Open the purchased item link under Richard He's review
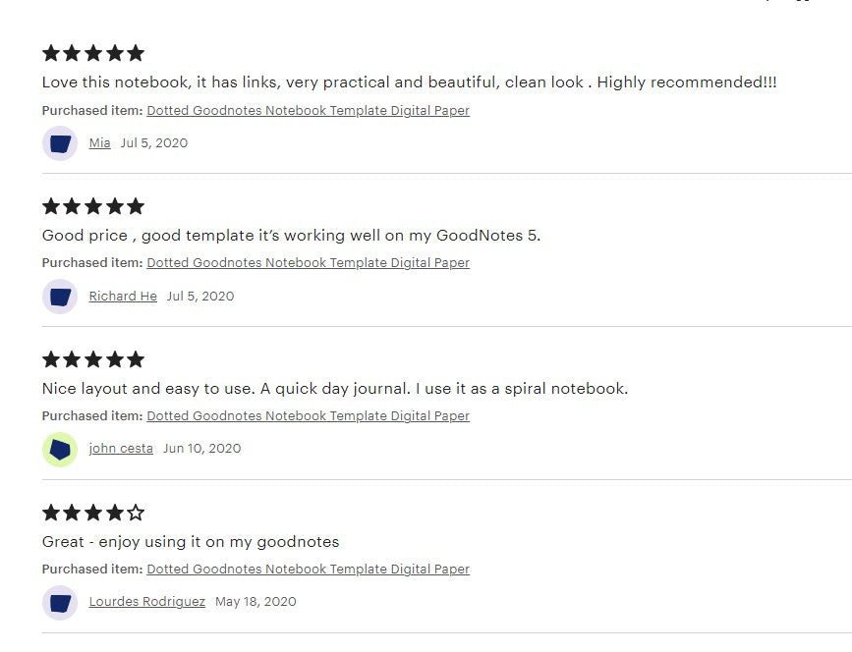Image resolution: width=852 pixels, height=652 pixels. pyautogui.click(x=308, y=263)
